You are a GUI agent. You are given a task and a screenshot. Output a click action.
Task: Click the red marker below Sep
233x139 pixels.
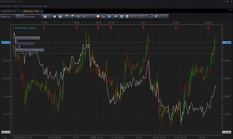coord(144,28)
